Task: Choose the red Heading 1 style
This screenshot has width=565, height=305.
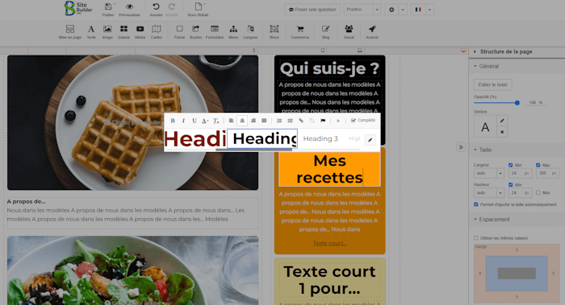Action: click(x=195, y=139)
